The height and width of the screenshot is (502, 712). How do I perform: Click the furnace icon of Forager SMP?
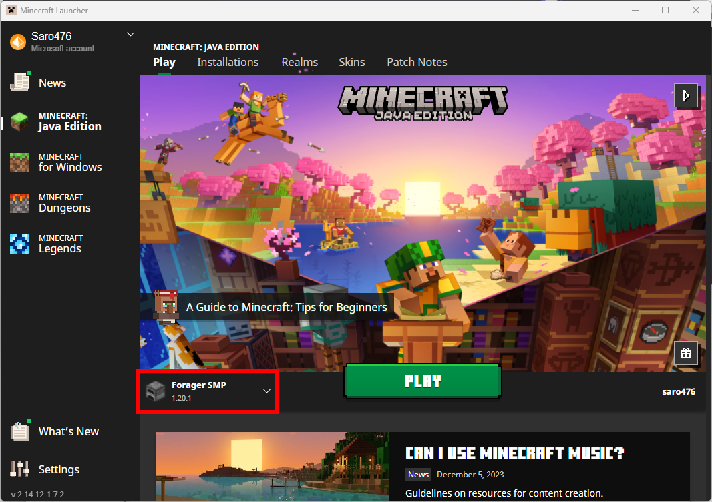pyautogui.click(x=156, y=391)
